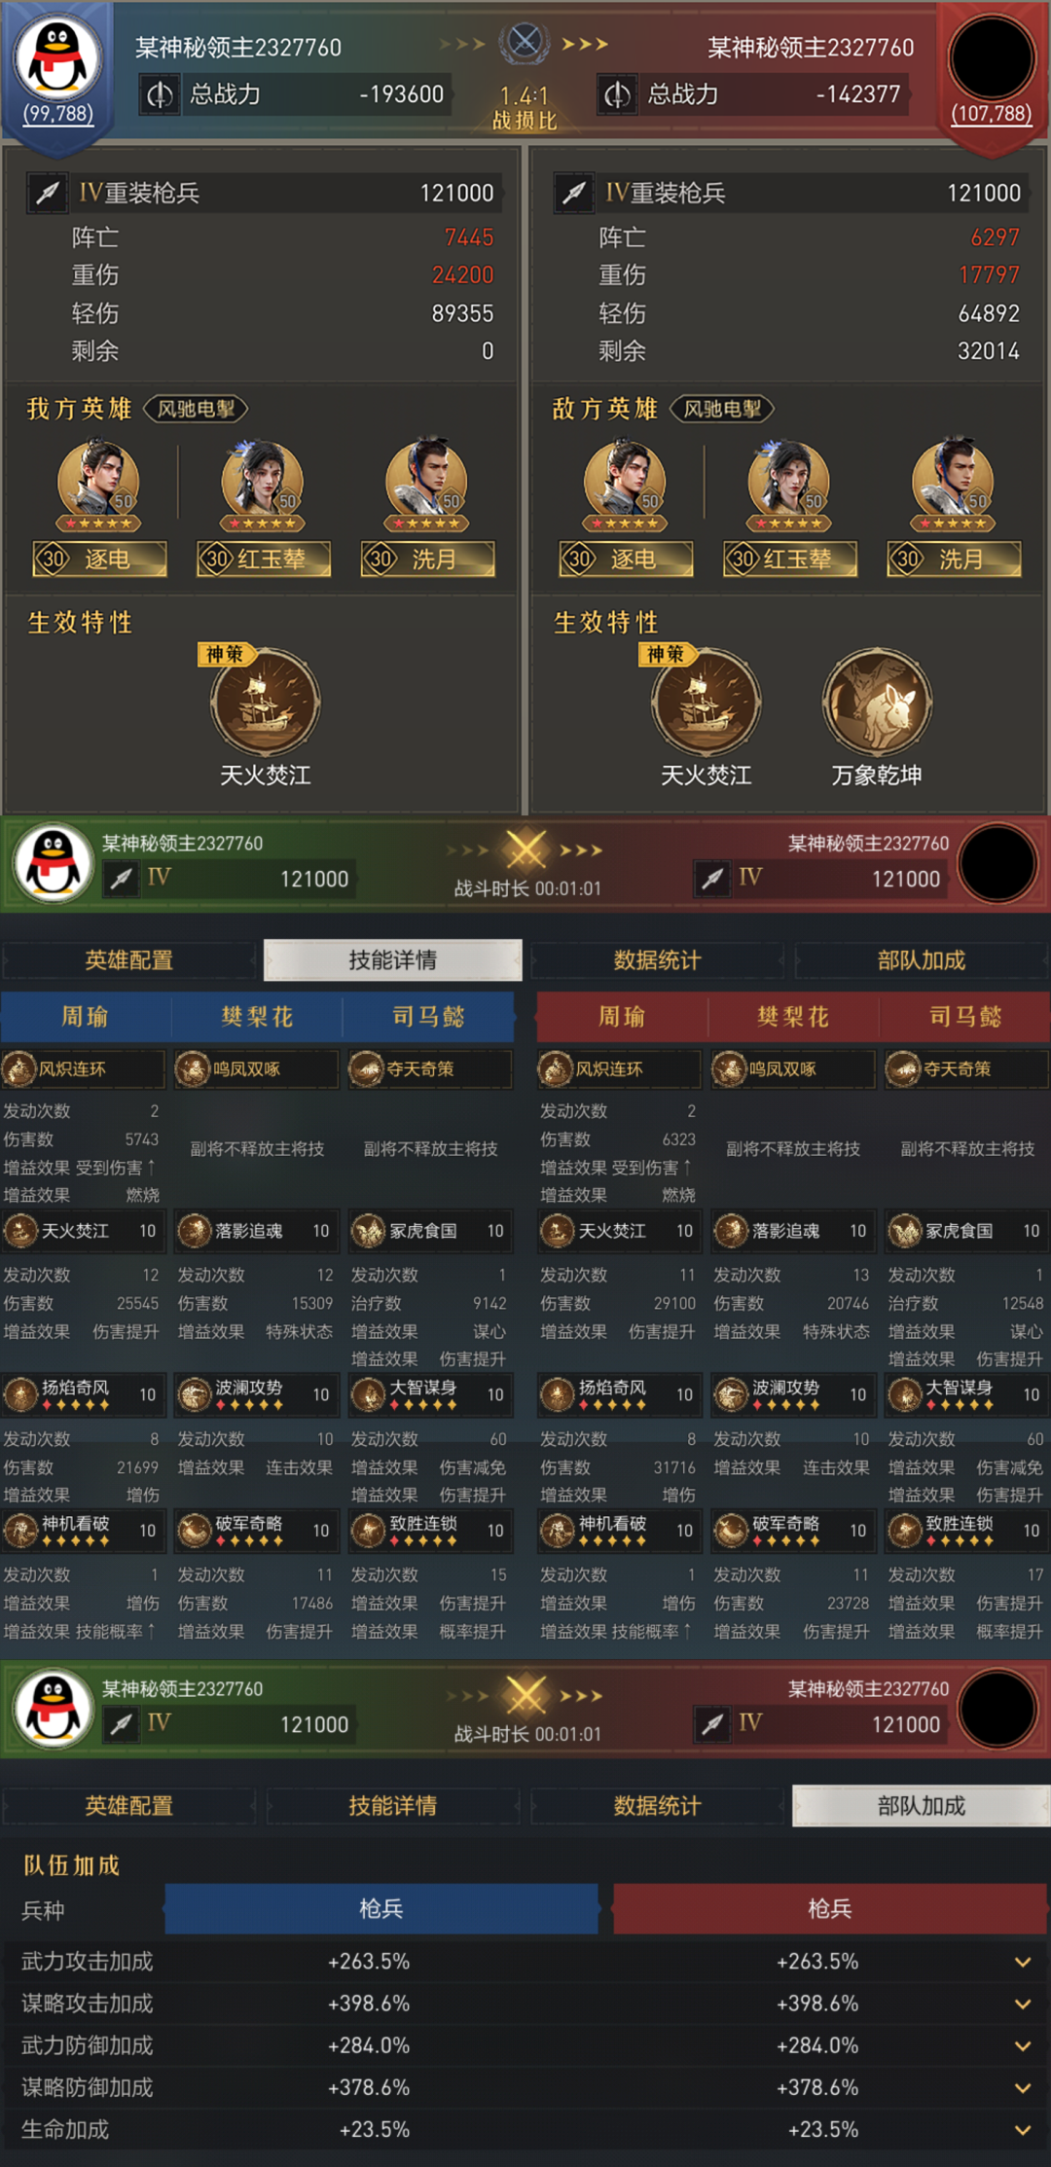Select the enemy 司马懿 column header
1051x2167 pixels.
(x=964, y=1017)
